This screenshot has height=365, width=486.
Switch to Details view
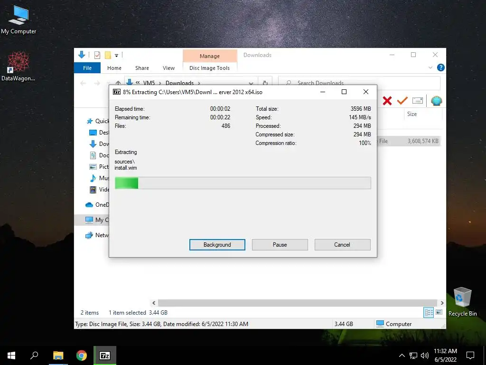(429, 312)
